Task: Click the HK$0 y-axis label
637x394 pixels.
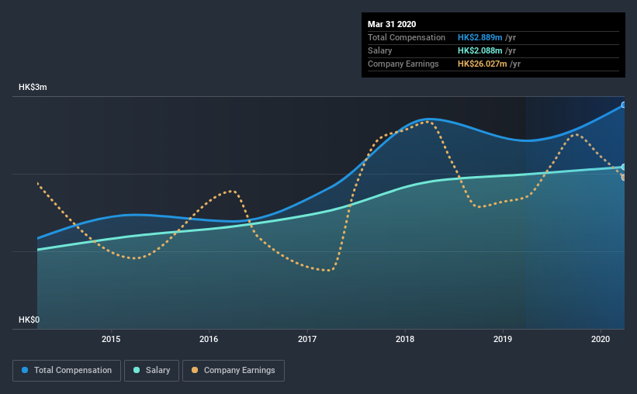Action: pyautogui.click(x=29, y=320)
